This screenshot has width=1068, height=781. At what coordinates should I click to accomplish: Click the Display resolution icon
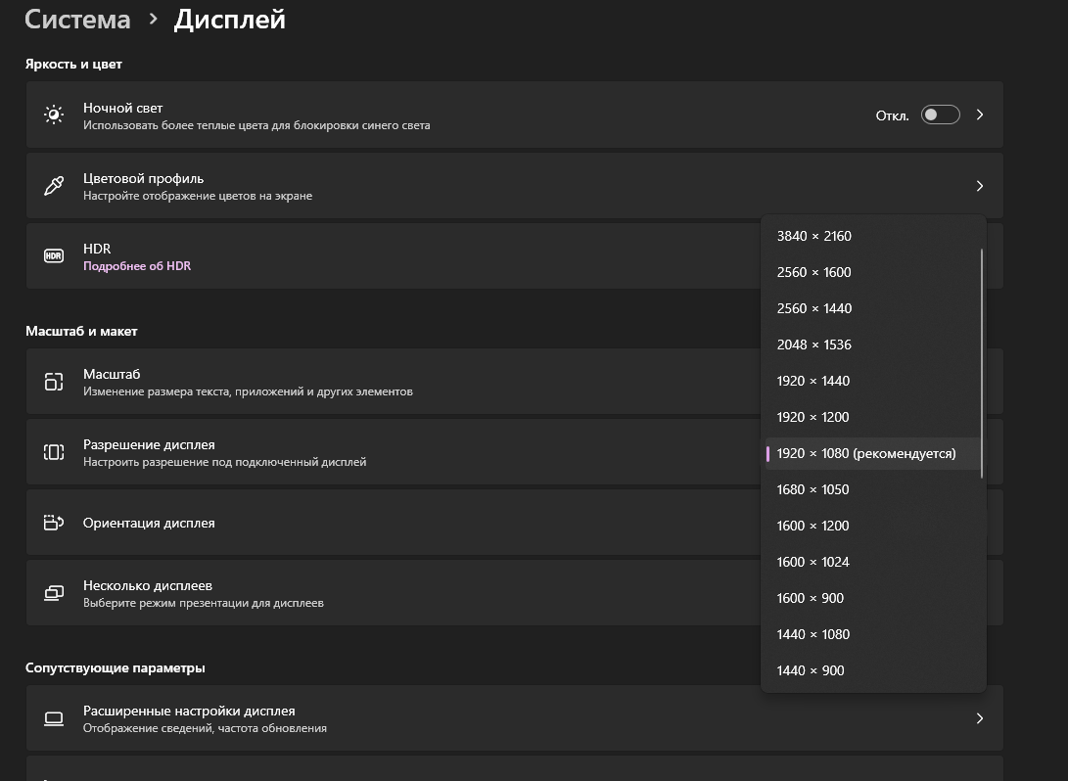(54, 452)
